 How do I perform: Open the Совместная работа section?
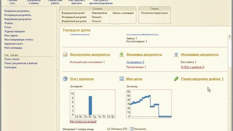pos(55,2)
